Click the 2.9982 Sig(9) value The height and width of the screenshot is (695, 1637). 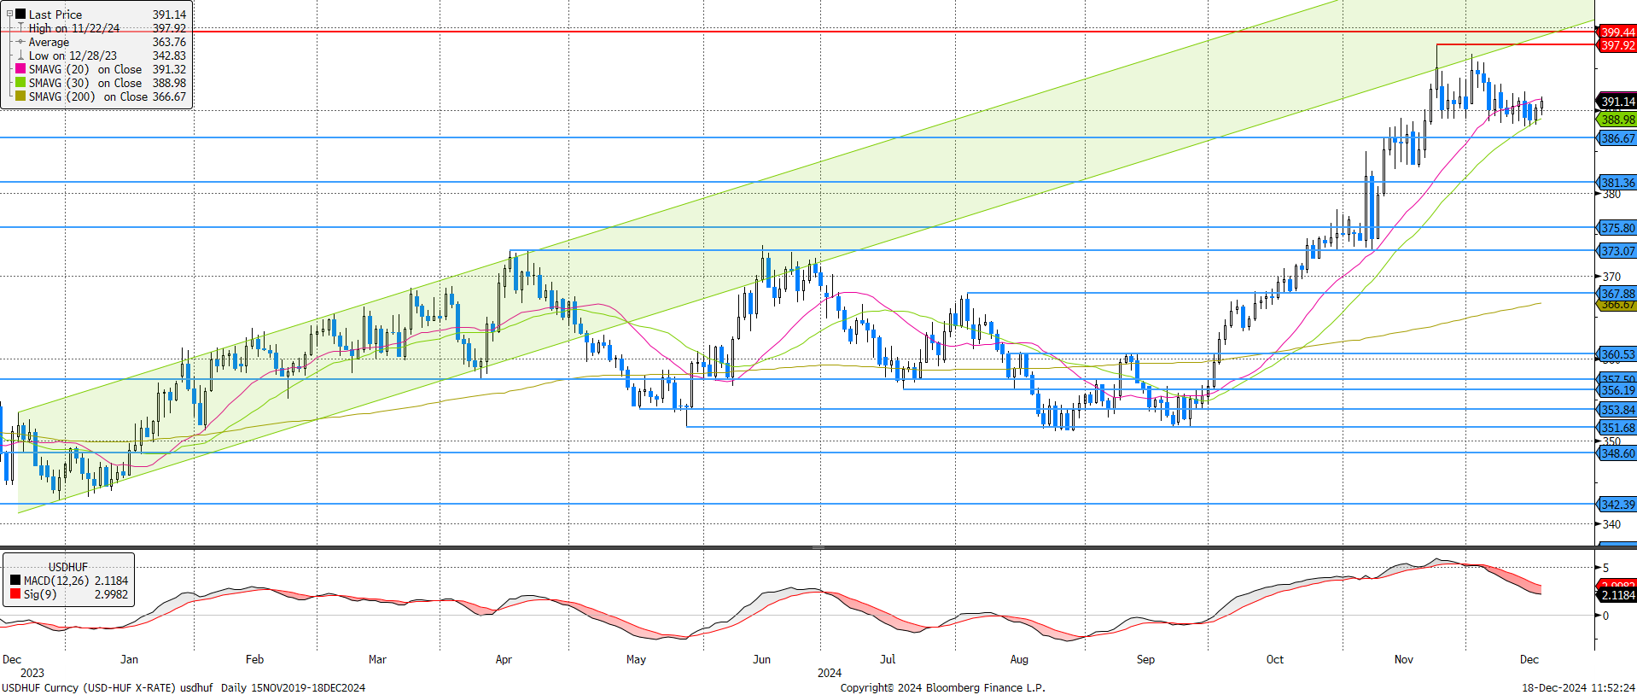tap(111, 594)
